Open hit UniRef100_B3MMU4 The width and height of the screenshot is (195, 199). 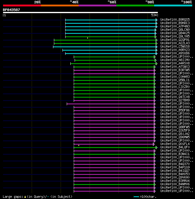coord(175,181)
